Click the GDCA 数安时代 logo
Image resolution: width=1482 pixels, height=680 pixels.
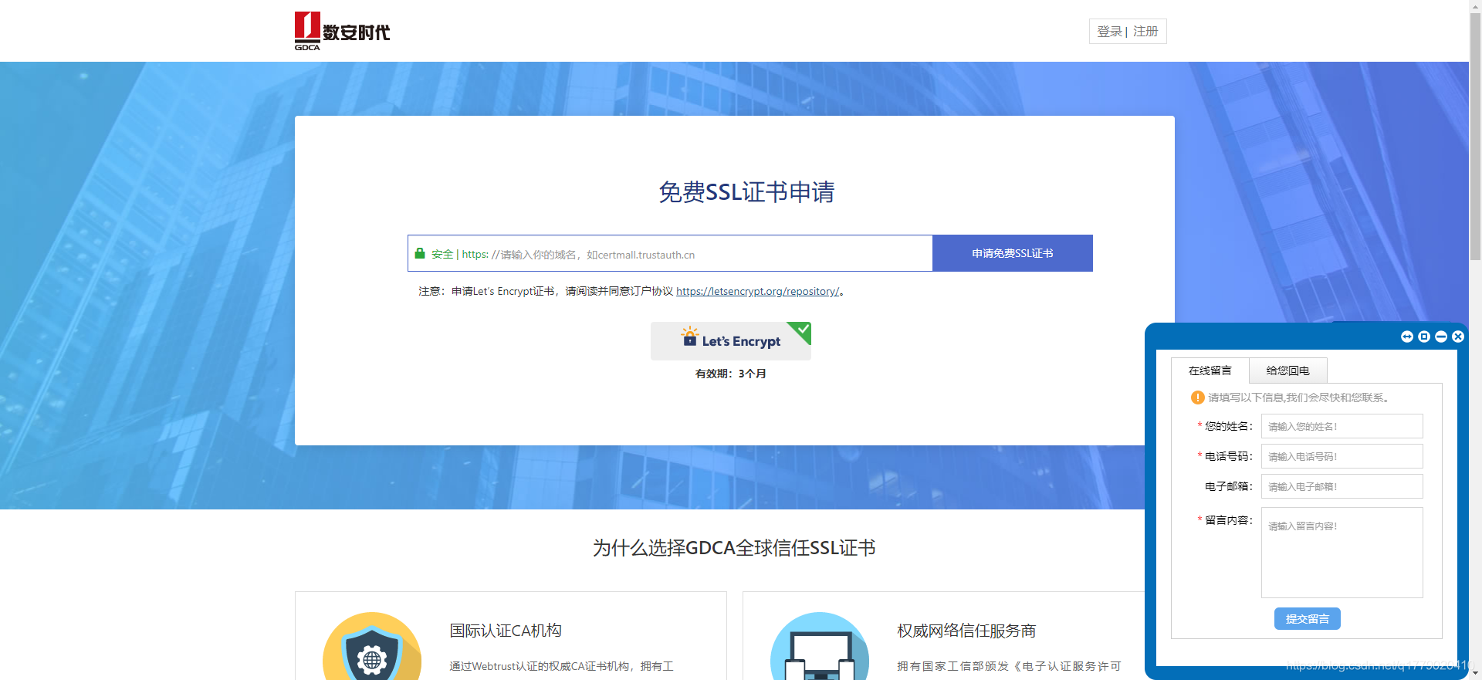point(342,31)
